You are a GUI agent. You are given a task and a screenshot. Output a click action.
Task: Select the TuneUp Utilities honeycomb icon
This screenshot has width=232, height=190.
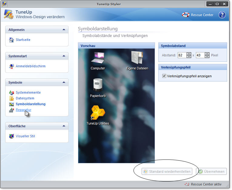[x=98, y=112]
